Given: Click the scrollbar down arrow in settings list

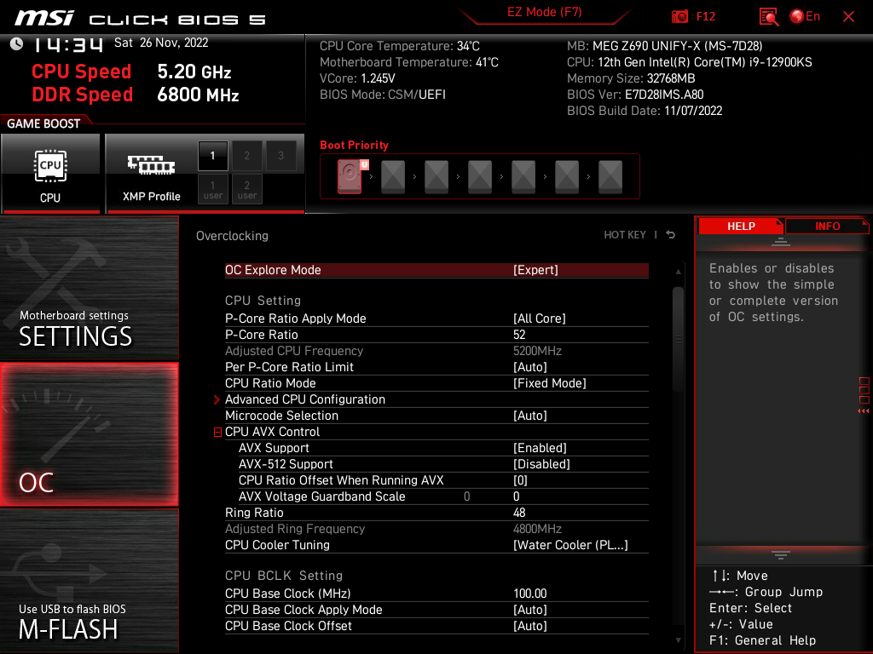Looking at the screenshot, I should click(x=678, y=640).
